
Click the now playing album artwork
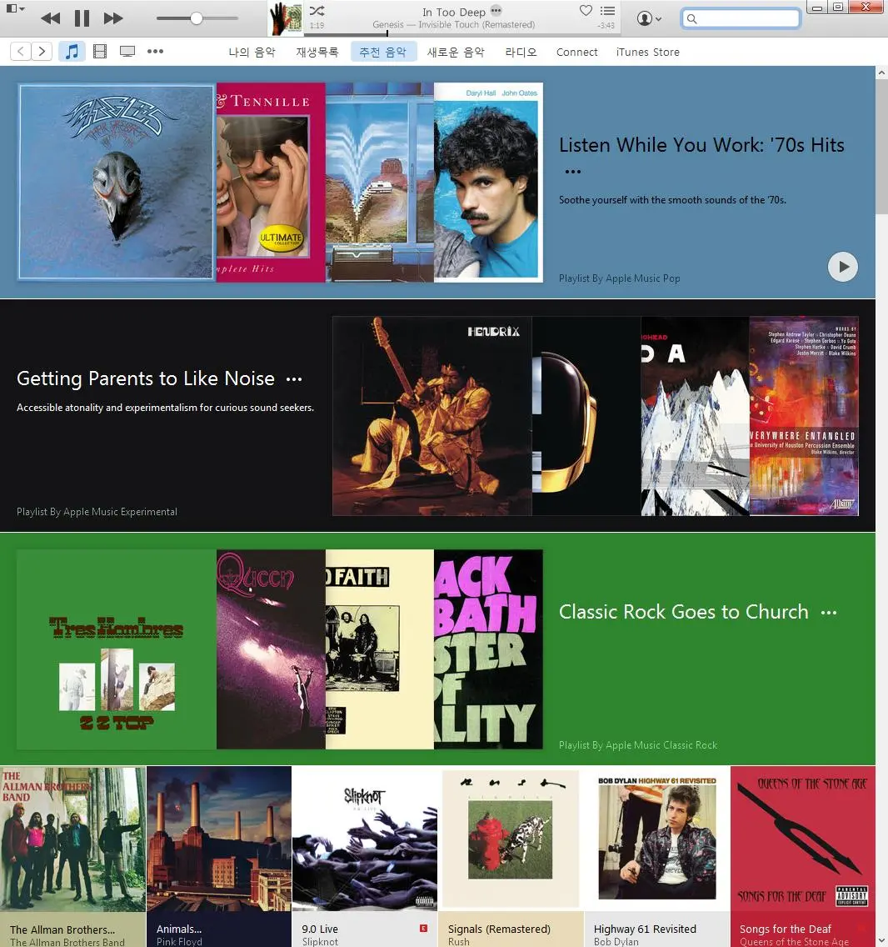click(285, 18)
